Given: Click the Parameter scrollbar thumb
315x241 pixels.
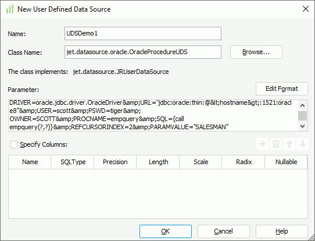Looking at the screenshot, I should click(x=303, y=116).
